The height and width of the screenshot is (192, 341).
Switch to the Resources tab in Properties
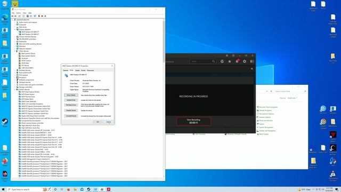point(90,70)
